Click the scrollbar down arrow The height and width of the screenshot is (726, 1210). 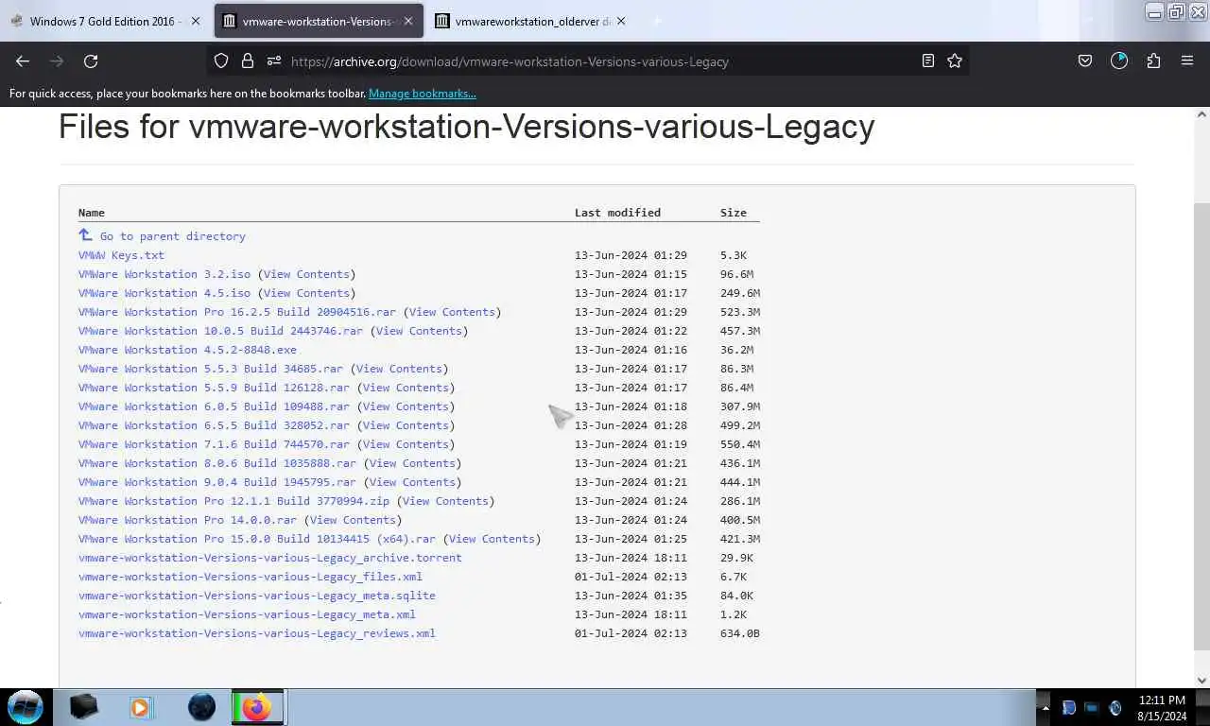click(1201, 680)
